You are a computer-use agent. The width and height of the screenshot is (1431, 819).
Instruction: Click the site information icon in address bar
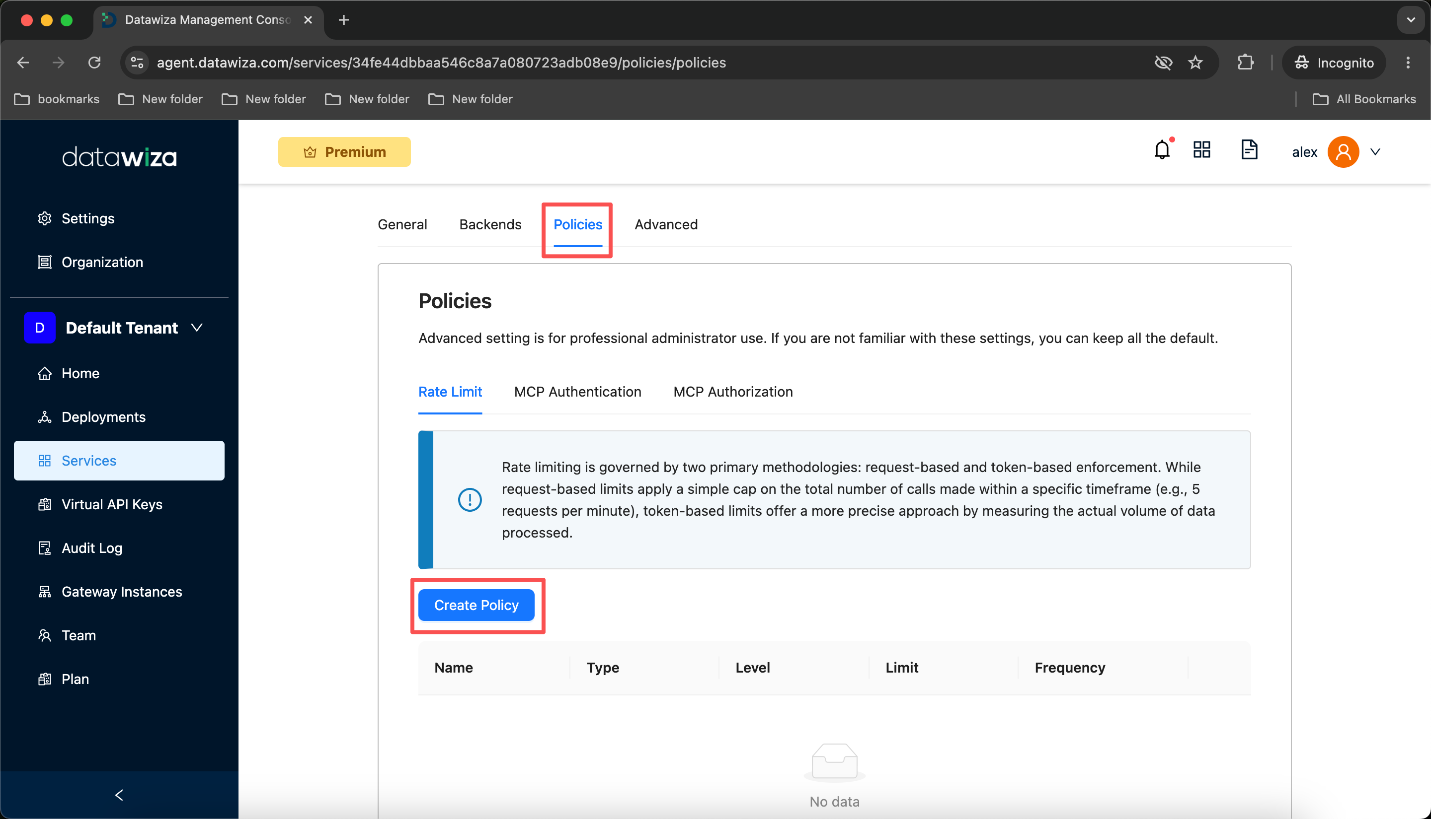tap(137, 63)
